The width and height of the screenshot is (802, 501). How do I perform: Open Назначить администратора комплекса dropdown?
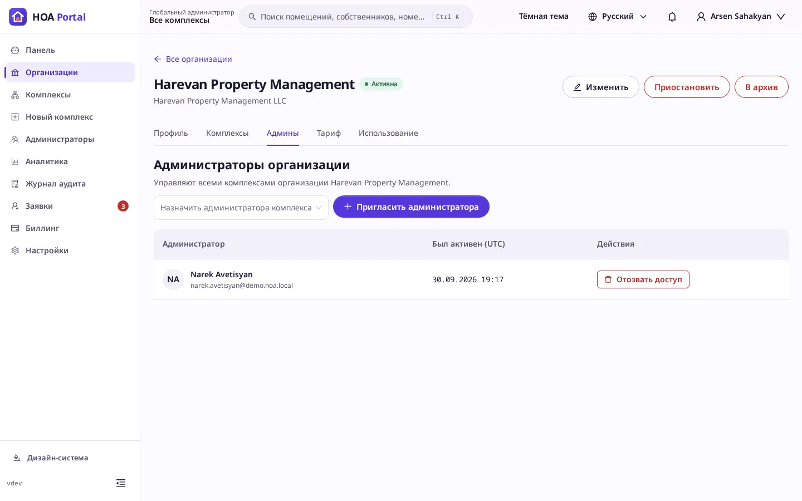241,208
